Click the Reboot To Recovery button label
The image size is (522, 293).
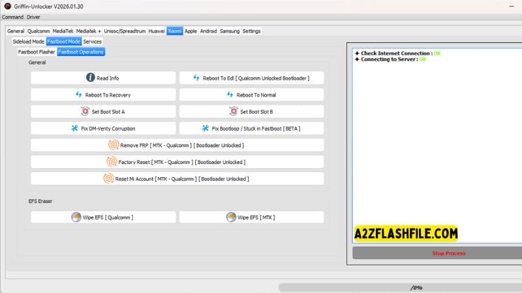108,95
